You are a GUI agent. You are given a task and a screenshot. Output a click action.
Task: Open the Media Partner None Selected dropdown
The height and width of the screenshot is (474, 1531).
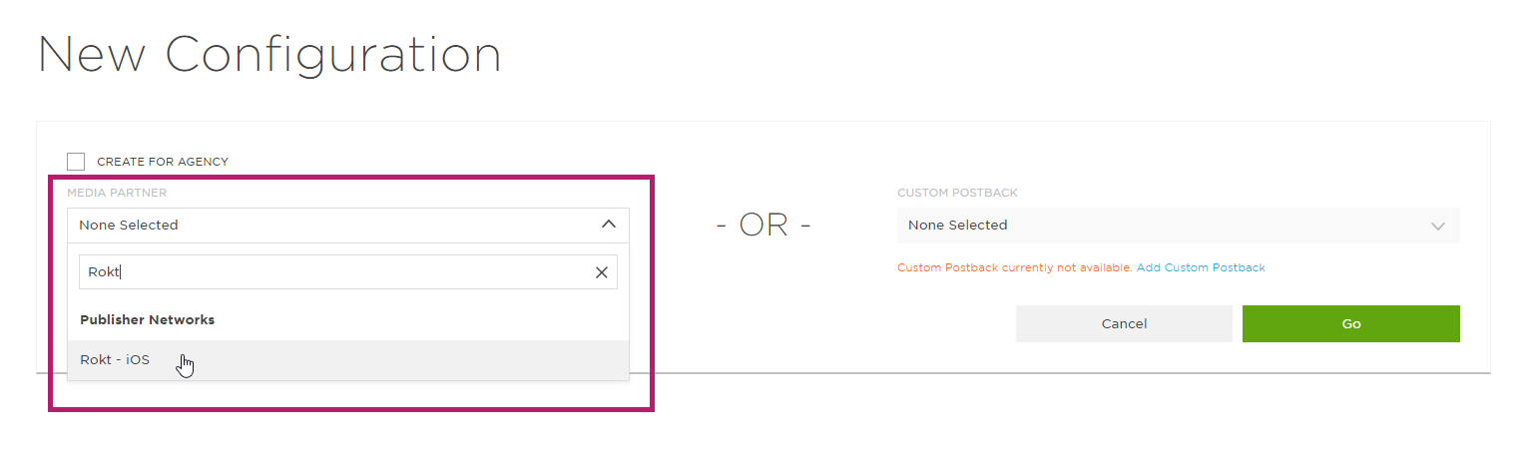tap(348, 226)
